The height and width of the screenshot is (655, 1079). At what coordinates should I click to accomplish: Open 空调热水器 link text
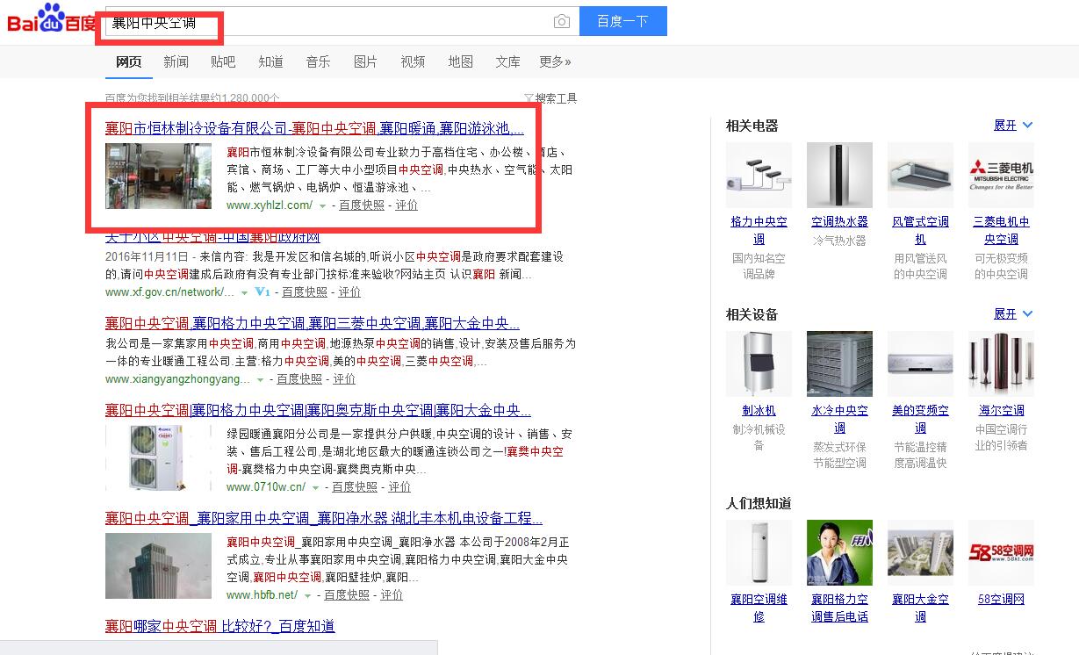point(839,222)
